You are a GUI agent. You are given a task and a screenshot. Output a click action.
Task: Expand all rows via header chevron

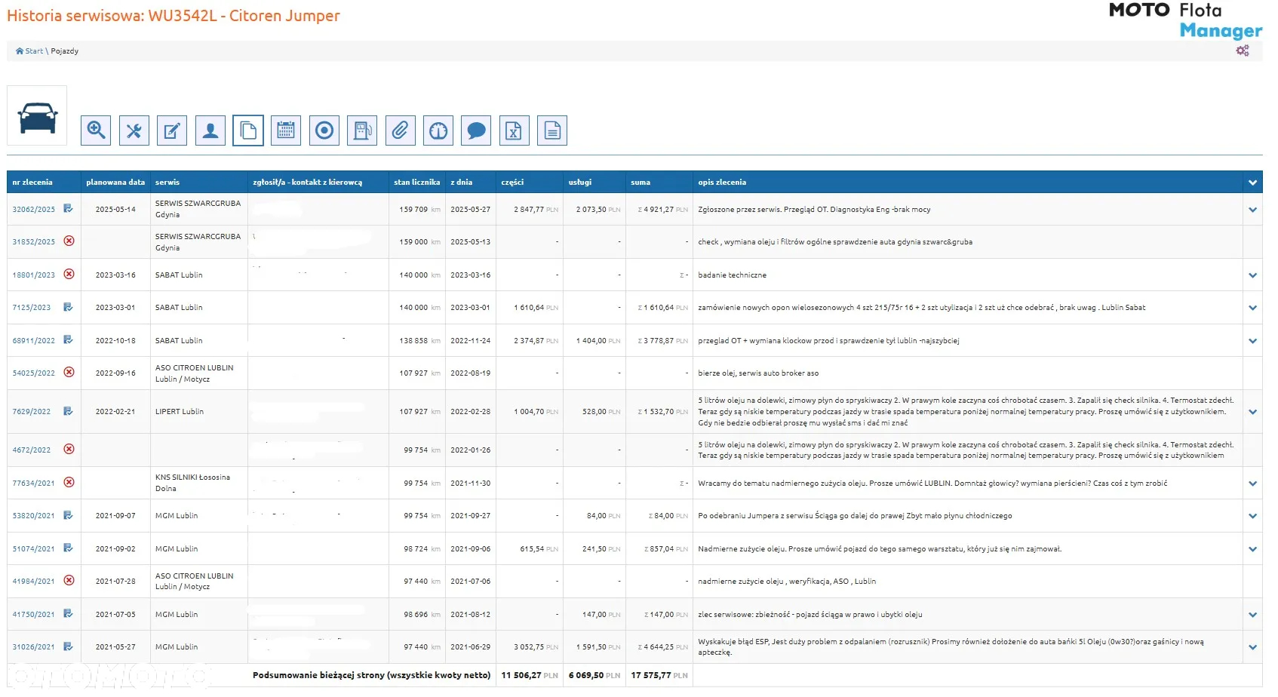pyautogui.click(x=1252, y=183)
